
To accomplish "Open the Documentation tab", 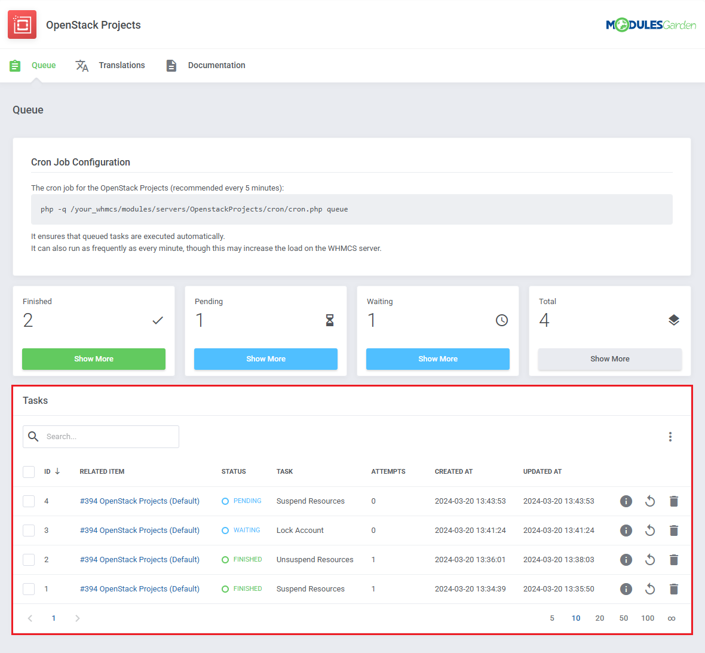I will point(217,65).
